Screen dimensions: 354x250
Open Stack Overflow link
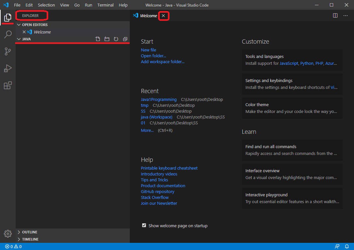tap(155, 198)
